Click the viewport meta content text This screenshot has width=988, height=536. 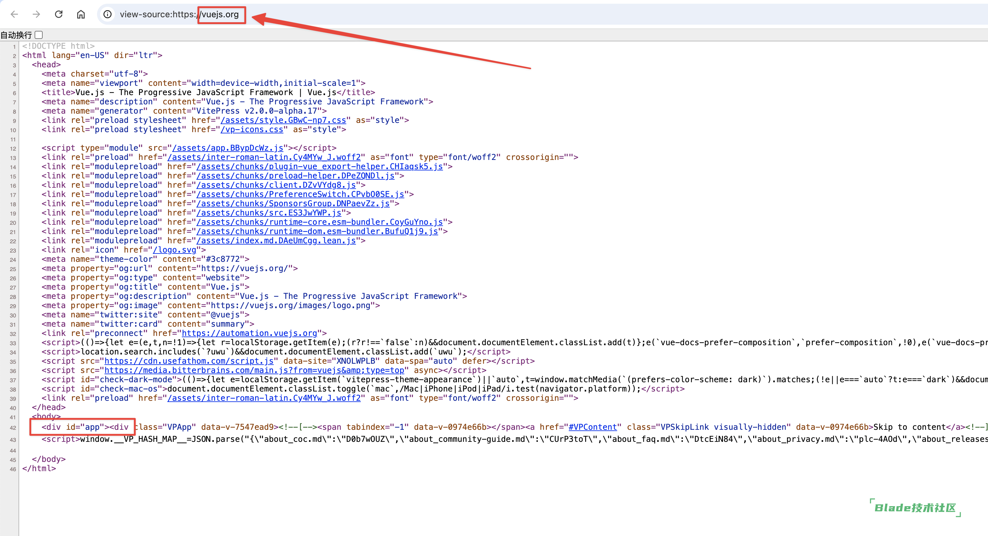point(273,83)
